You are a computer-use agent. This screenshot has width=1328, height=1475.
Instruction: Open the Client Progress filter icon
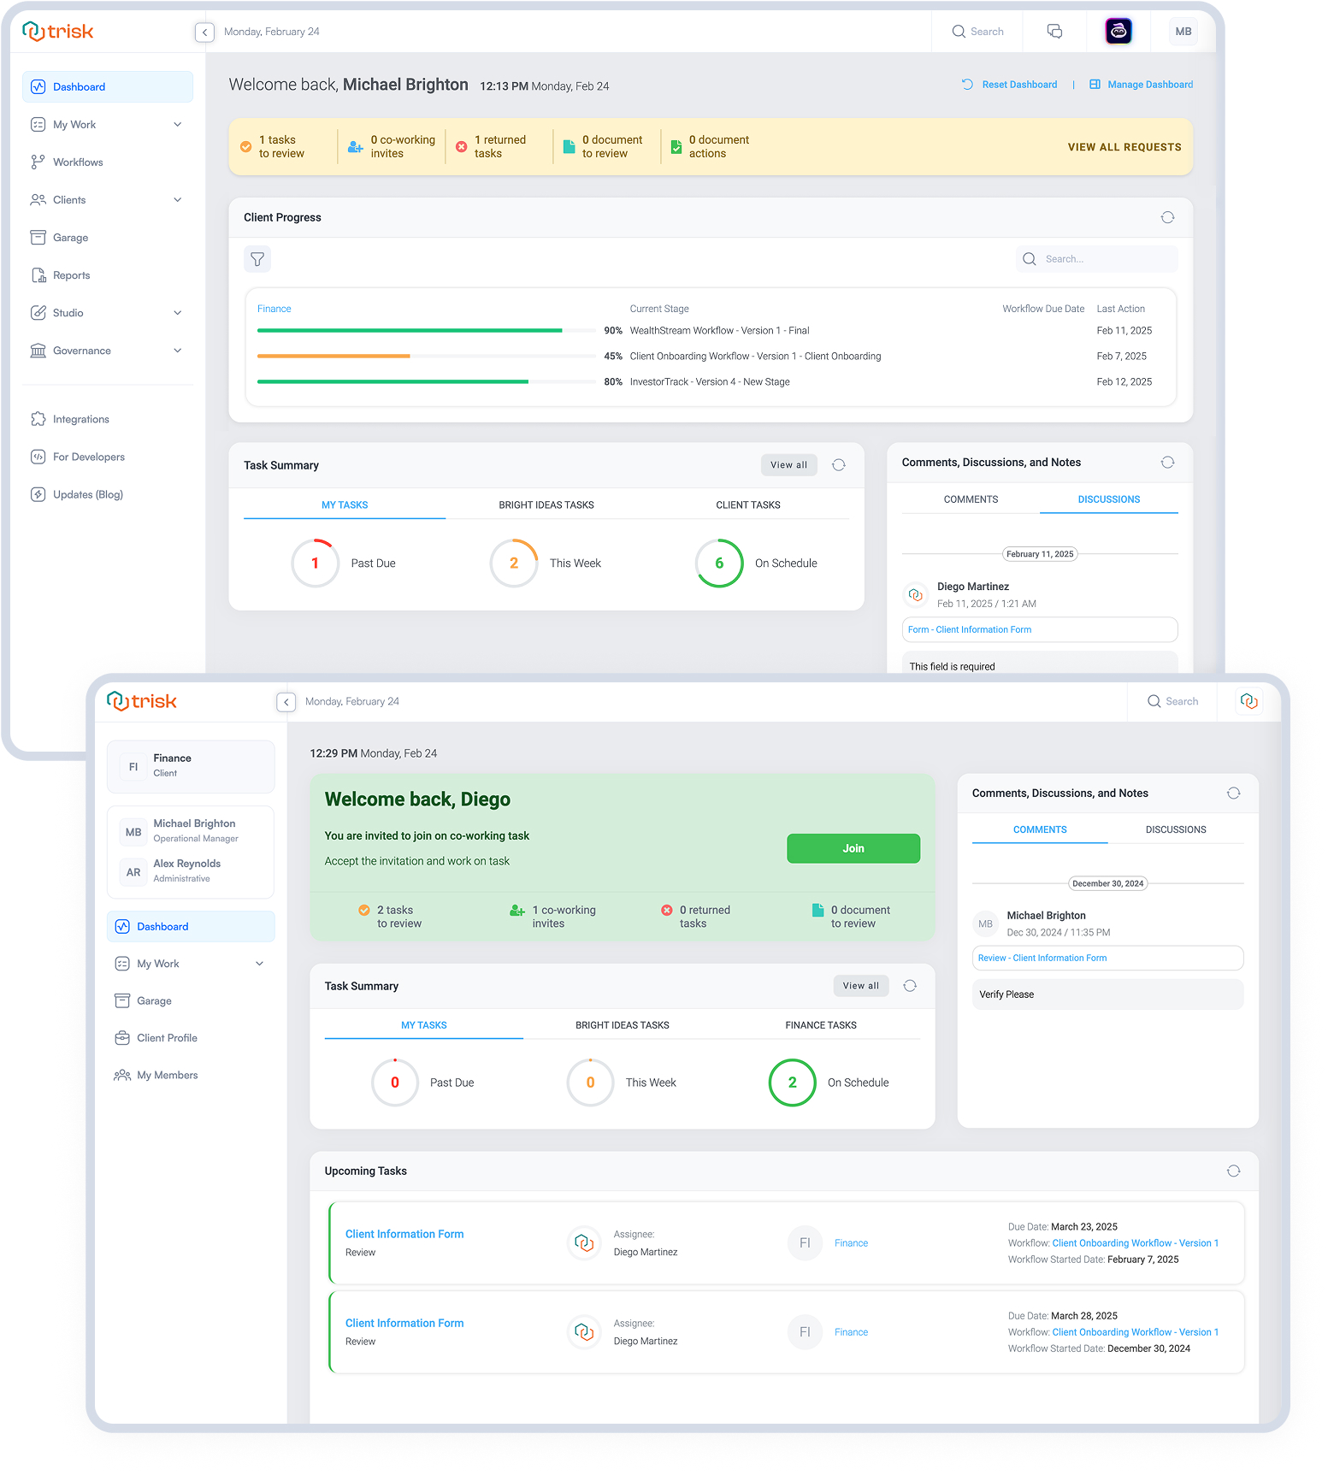pyautogui.click(x=257, y=259)
